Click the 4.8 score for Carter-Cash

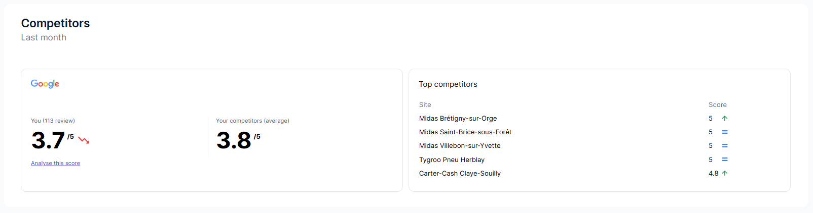coord(713,174)
